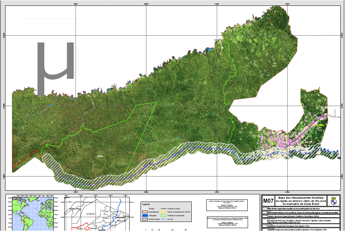Click the Landsat mosaic source note box

point(227,205)
